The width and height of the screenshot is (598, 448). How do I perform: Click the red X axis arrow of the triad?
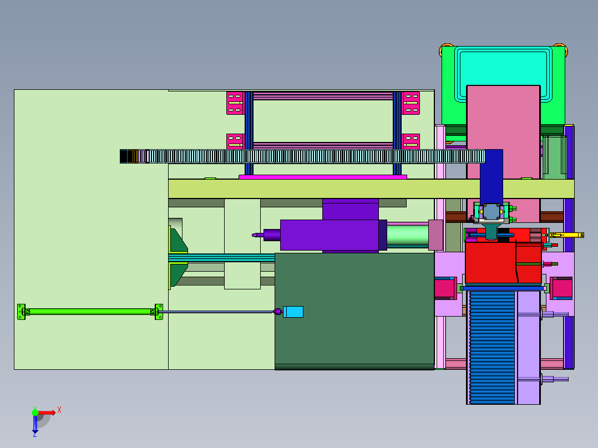pos(48,413)
